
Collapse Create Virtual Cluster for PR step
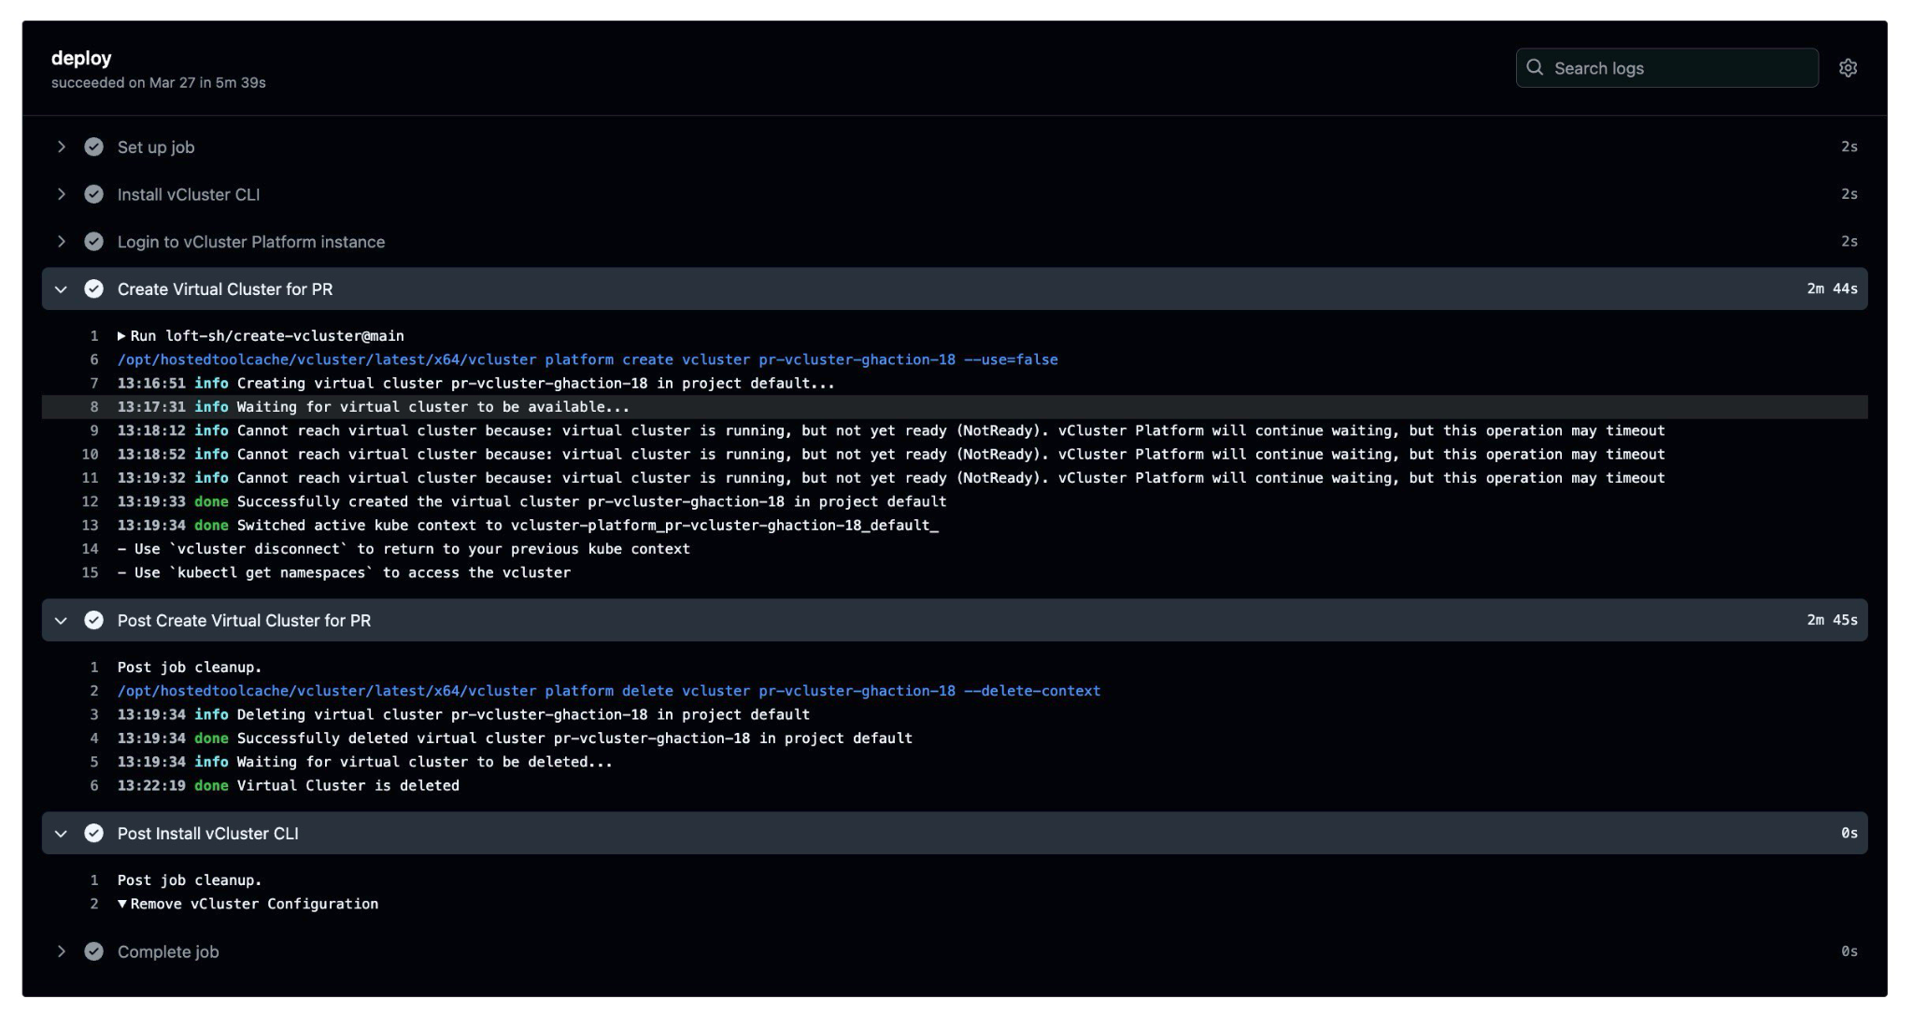tap(61, 289)
